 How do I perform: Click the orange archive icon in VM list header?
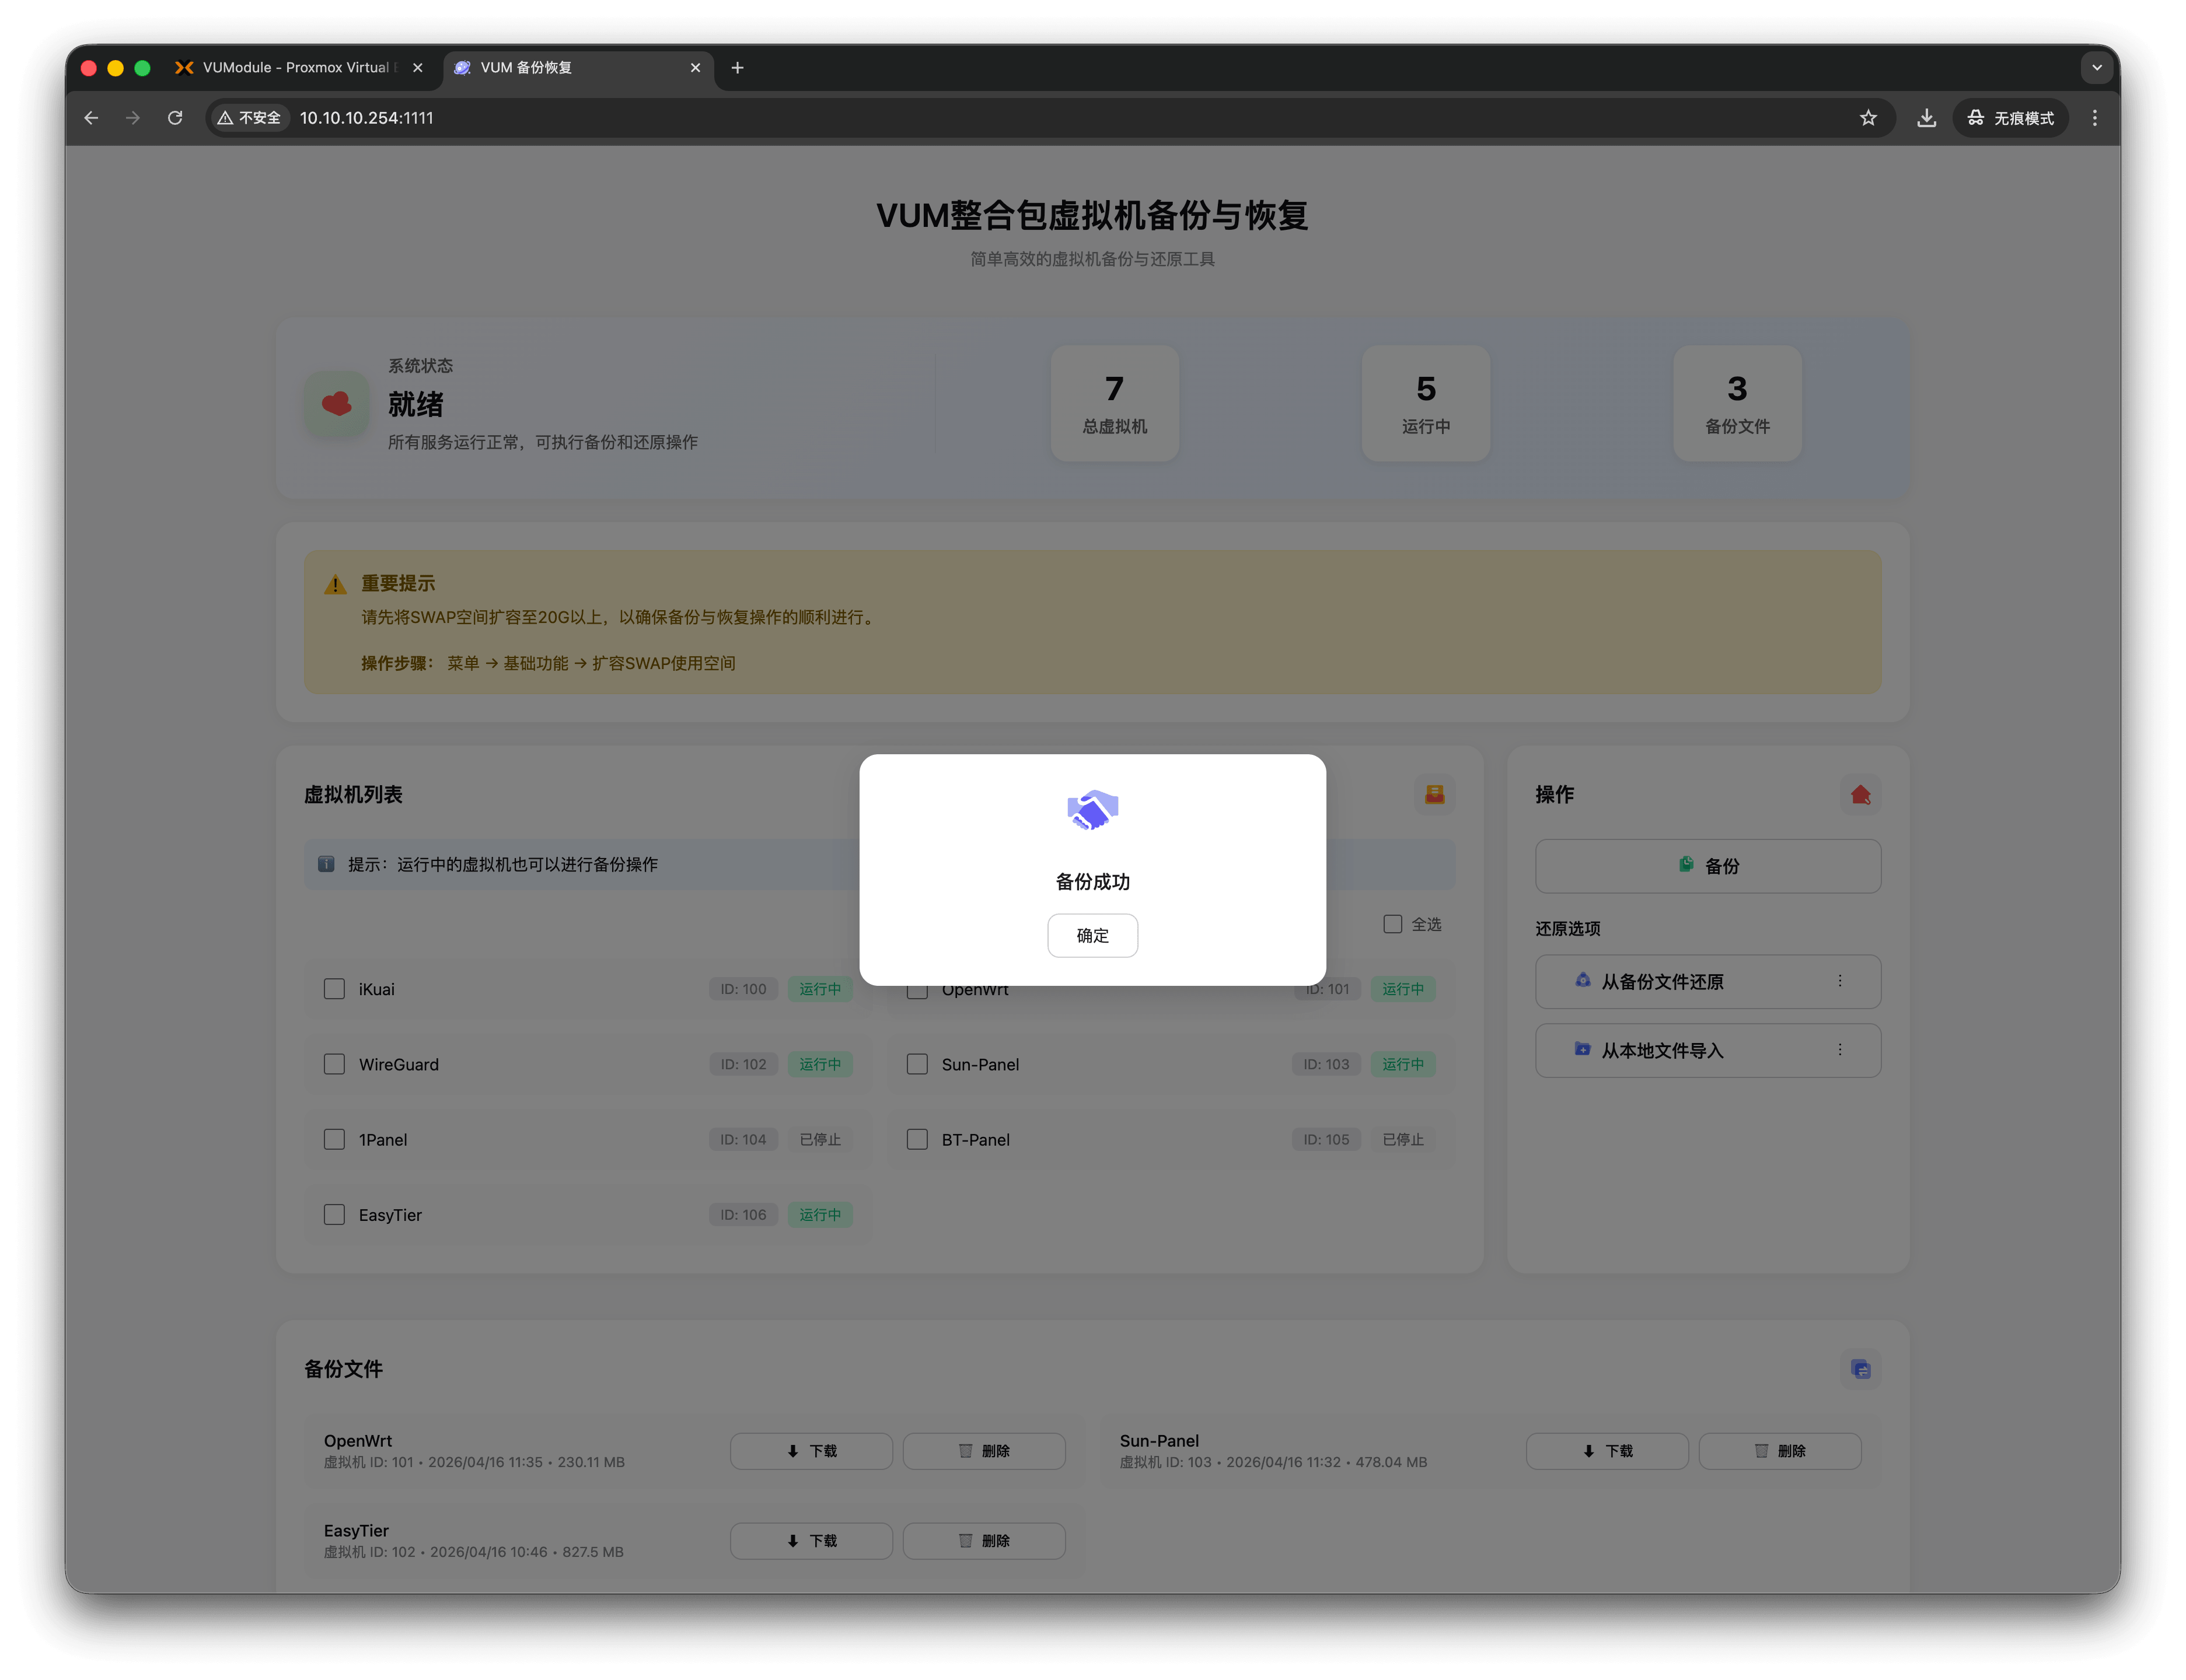click(1434, 795)
